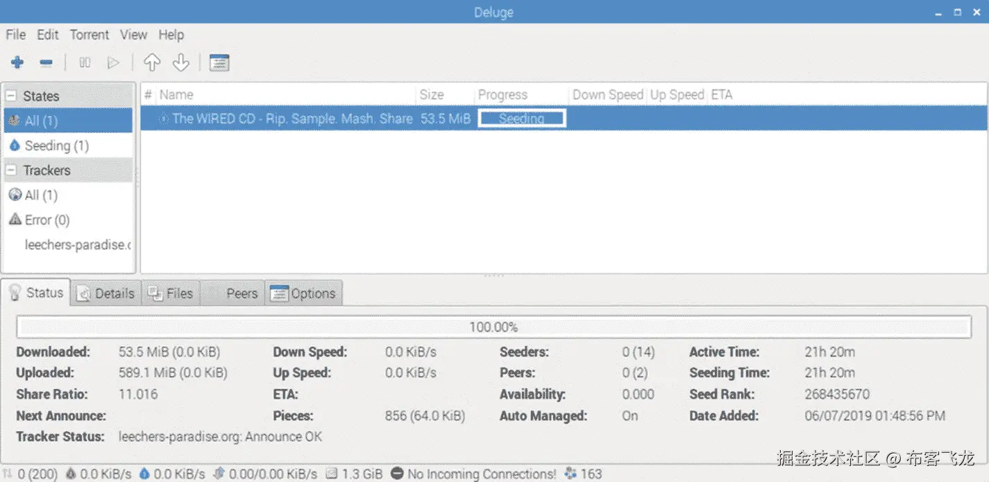Viewport: 989px width, 482px height.
Task: Click the 11.016 share ratio value
Action: point(138,394)
